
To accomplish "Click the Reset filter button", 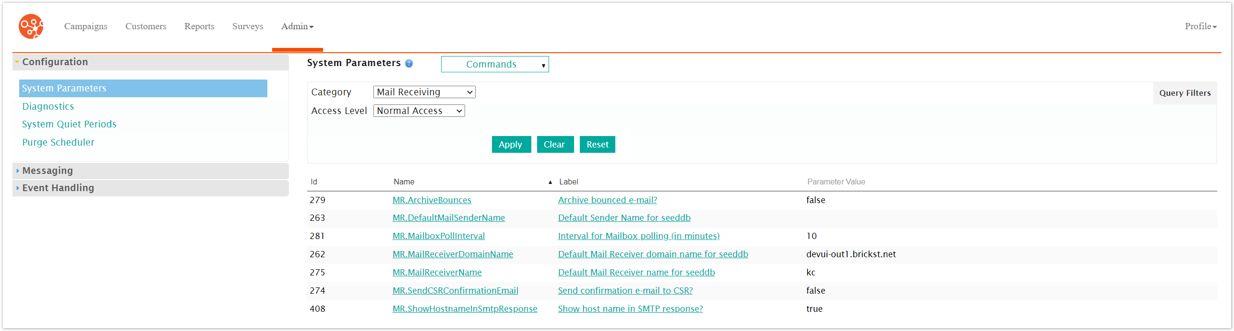I will 597,144.
